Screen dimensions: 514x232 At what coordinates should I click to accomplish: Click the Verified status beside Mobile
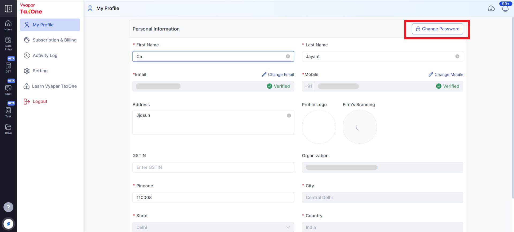(x=448, y=86)
